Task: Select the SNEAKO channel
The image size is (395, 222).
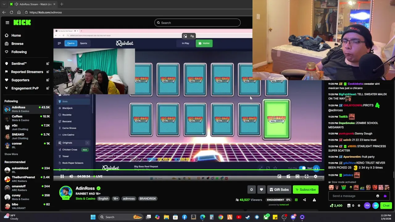Action: tap(27, 136)
